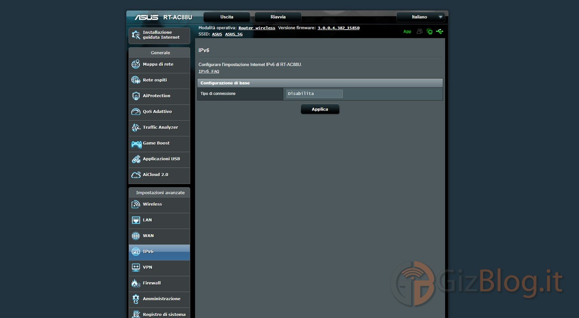Click the Uscita logout button

227,17
